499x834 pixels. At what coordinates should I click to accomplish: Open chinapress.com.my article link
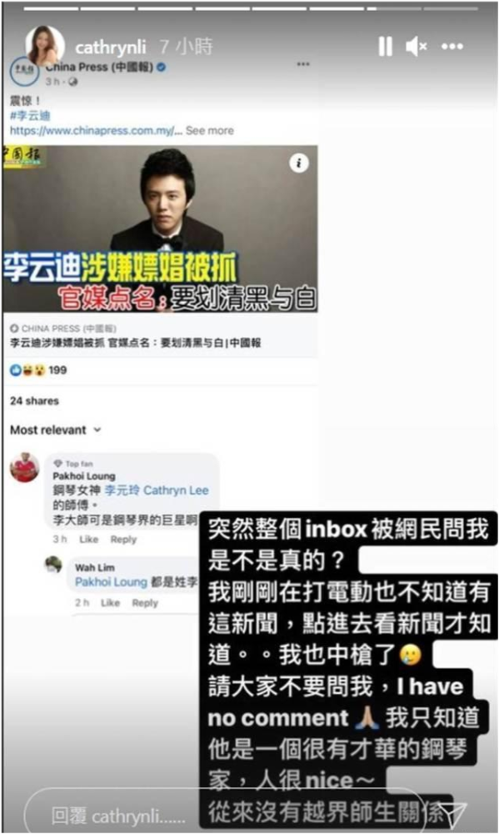[96, 131]
